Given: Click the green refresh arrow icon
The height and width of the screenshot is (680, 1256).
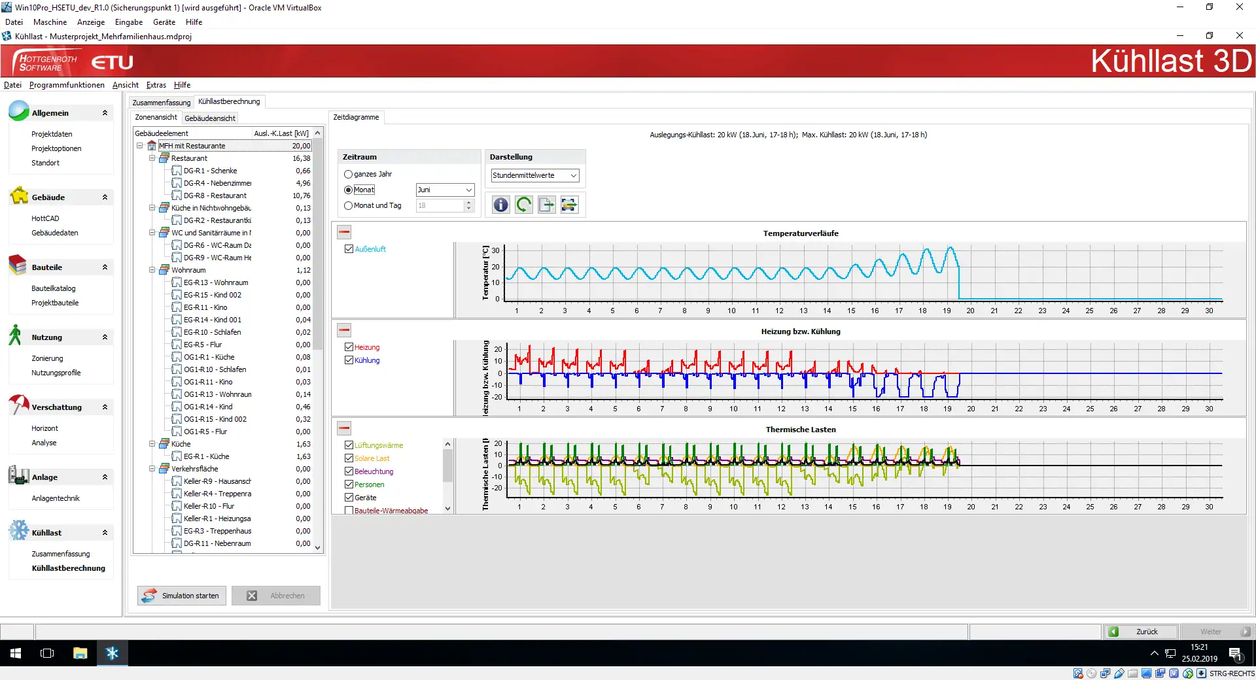Looking at the screenshot, I should point(523,205).
